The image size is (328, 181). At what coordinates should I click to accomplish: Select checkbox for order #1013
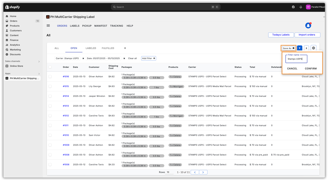50,106
